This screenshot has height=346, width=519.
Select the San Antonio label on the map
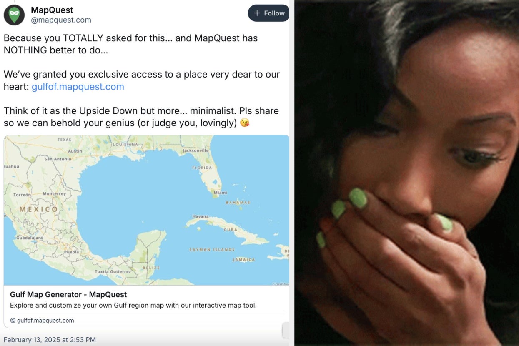coord(58,159)
